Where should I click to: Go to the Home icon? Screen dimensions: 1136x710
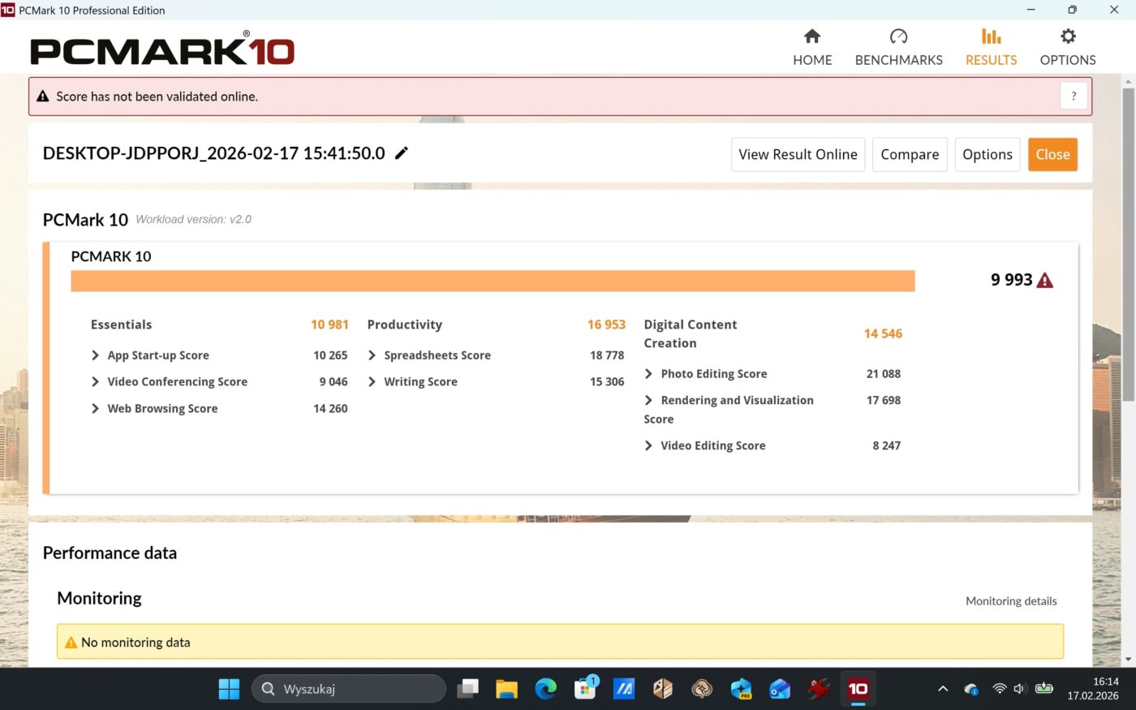pos(812,37)
